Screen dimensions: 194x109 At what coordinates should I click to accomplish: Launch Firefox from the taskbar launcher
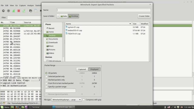click(x=17, y=107)
